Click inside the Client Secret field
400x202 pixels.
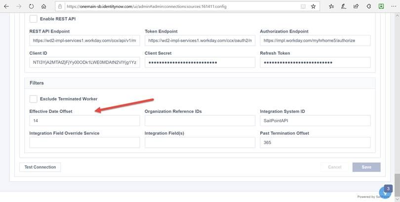pos(200,63)
